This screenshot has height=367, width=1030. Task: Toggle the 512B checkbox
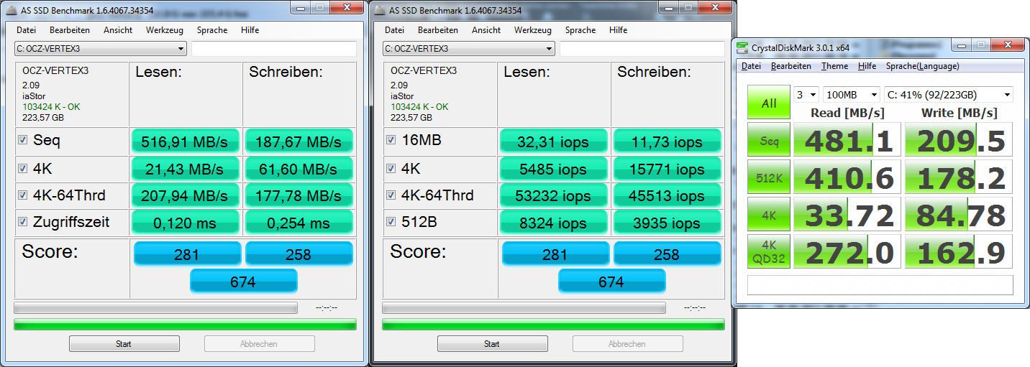click(391, 222)
